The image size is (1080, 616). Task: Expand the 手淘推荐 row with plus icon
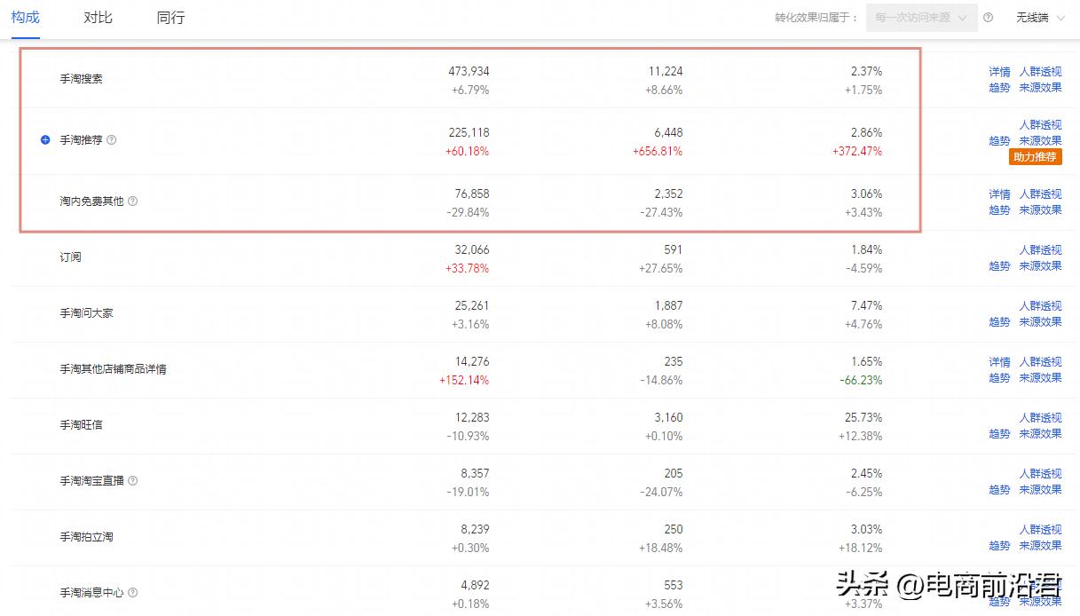tap(45, 140)
